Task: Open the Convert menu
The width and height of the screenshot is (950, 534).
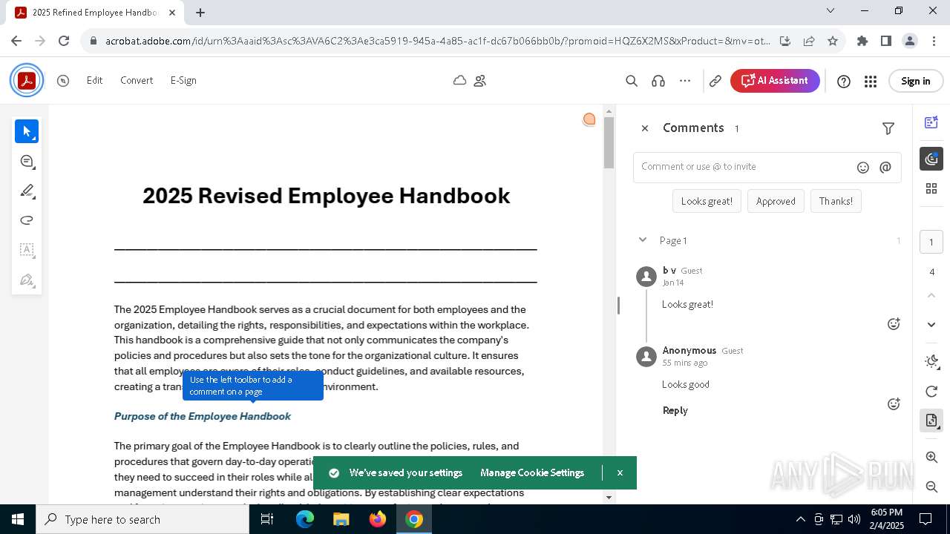Action: click(x=137, y=81)
